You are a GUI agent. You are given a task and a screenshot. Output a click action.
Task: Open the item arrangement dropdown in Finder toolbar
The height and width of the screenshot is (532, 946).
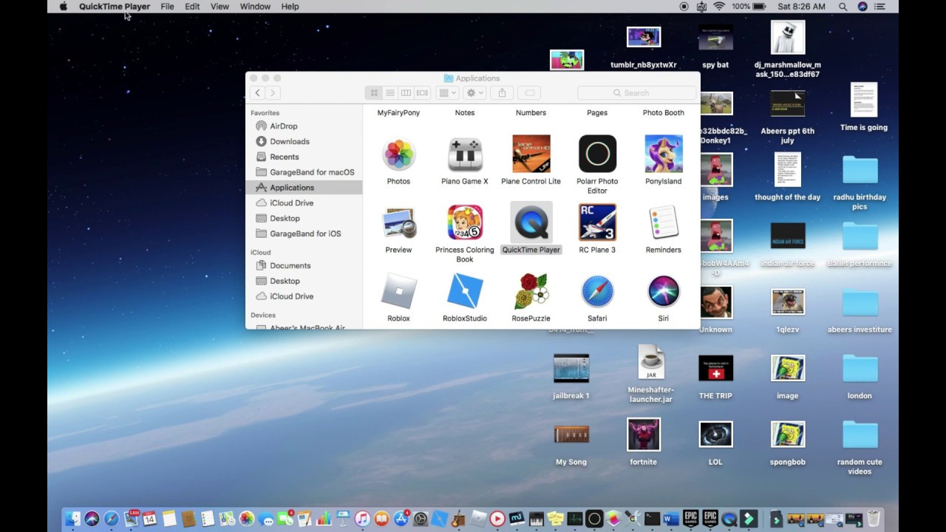(x=447, y=93)
